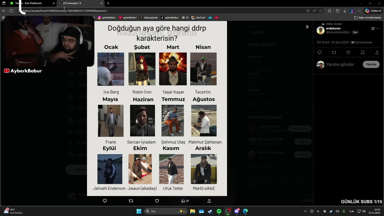Go back with the browser back arrow
The width and height of the screenshot is (384, 216).
pos(4,11)
